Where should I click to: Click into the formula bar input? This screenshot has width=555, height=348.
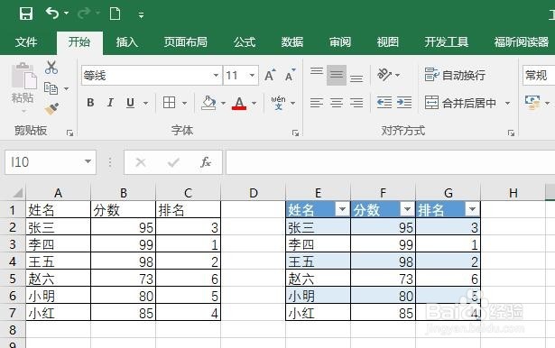coord(390,162)
